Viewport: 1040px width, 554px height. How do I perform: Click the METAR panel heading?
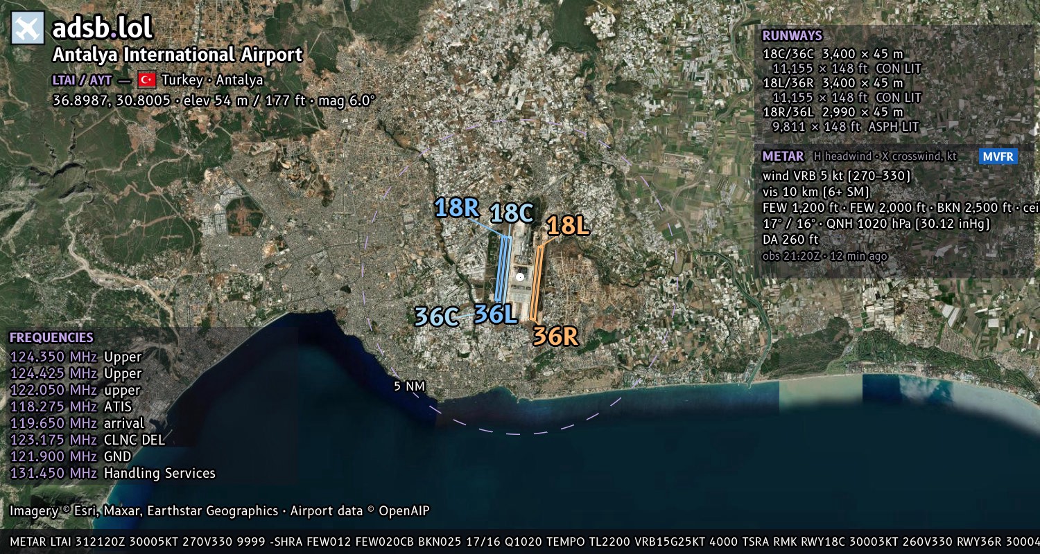click(783, 157)
